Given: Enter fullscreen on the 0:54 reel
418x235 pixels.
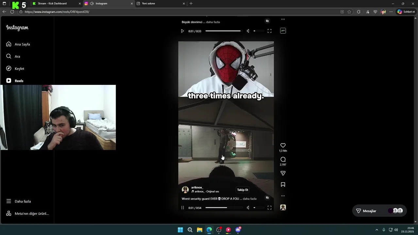Looking at the screenshot, I should [x=269, y=208].
